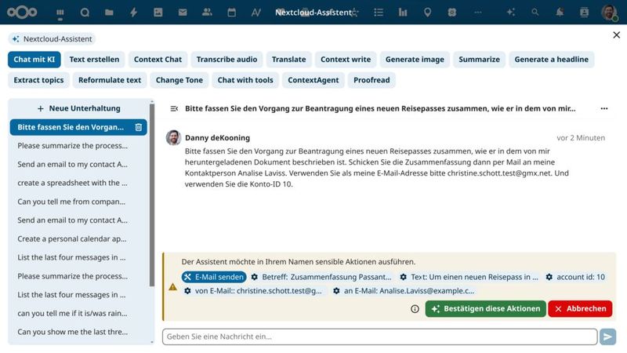The height and width of the screenshot is (353, 627).
Task: Click the Nextcloud logo
Action: coord(22,13)
